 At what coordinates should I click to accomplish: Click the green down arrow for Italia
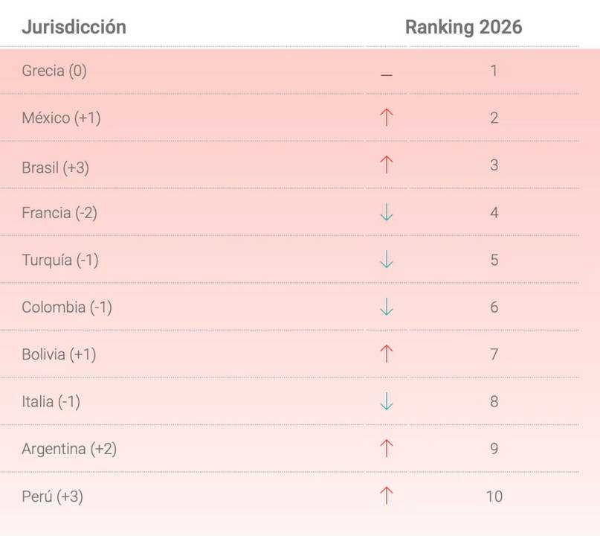(387, 401)
